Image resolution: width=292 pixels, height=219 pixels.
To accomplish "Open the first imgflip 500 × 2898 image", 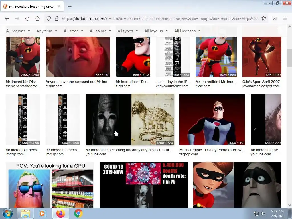I will [23, 119].
